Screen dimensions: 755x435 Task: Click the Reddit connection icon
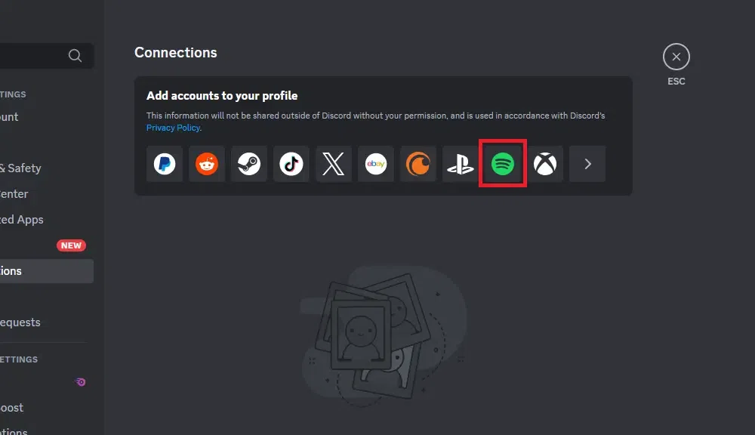coord(207,164)
